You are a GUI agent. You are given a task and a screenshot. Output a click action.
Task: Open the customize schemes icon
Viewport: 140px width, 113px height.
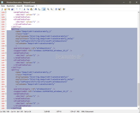click(59, 9)
